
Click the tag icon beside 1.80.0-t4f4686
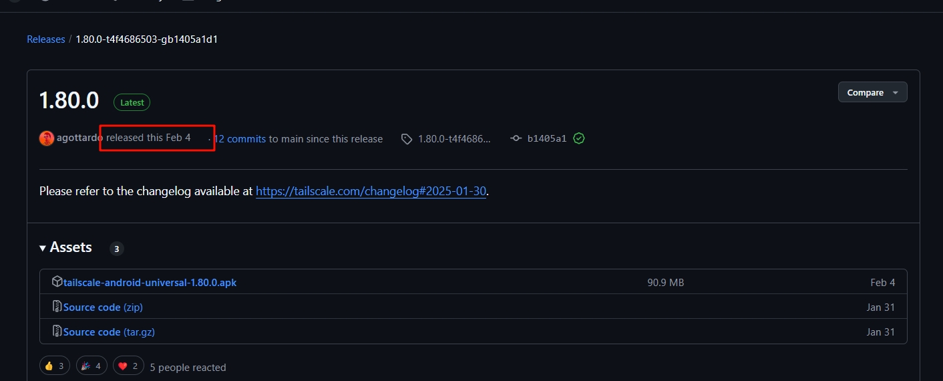point(407,139)
